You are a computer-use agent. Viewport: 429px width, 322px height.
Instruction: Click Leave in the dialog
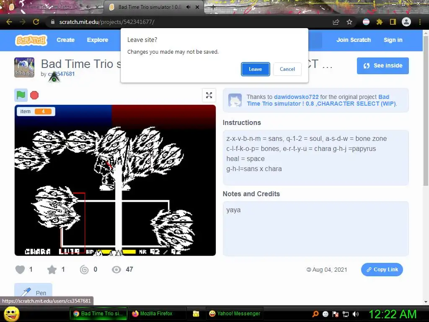coord(255,69)
